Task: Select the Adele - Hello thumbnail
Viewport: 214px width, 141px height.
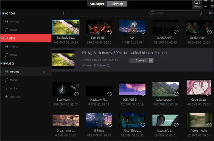Action: (x=199, y=120)
